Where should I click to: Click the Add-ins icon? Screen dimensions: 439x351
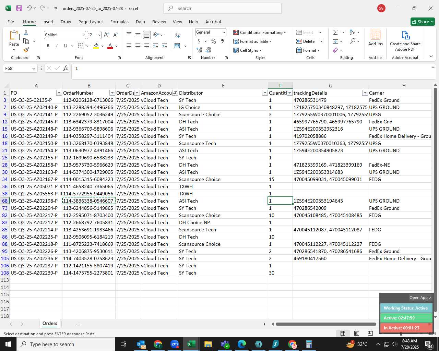(x=376, y=38)
